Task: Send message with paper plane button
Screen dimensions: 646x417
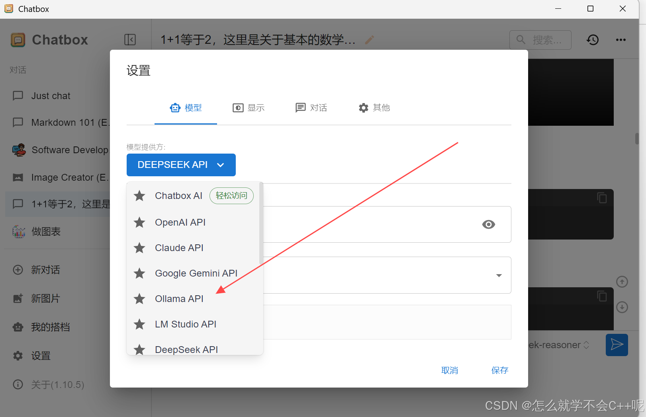Action: point(617,345)
